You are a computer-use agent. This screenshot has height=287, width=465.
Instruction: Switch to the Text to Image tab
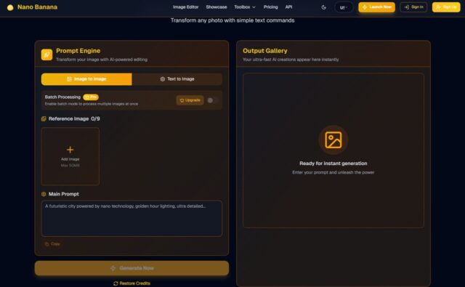click(177, 79)
